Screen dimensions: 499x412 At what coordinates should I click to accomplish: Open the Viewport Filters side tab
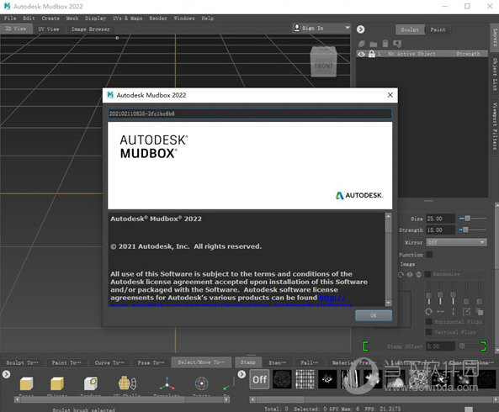(x=495, y=126)
